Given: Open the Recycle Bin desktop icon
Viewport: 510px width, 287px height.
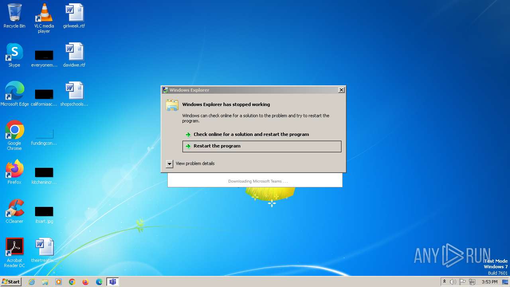Looking at the screenshot, I should pos(14,16).
